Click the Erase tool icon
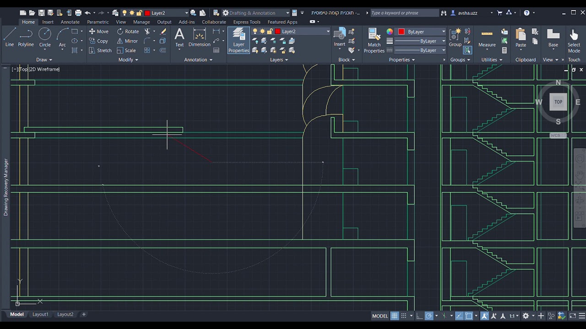The width and height of the screenshot is (586, 329). click(x=163, y=32)
